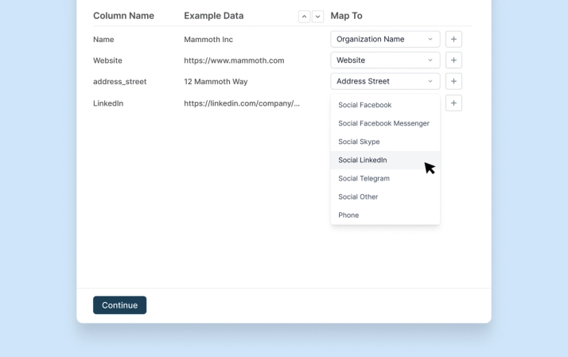Click the Mammoth Inc example value

(x=208, y=40)
